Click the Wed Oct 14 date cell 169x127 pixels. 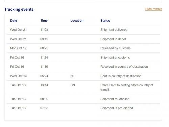(x=18, y=76)
